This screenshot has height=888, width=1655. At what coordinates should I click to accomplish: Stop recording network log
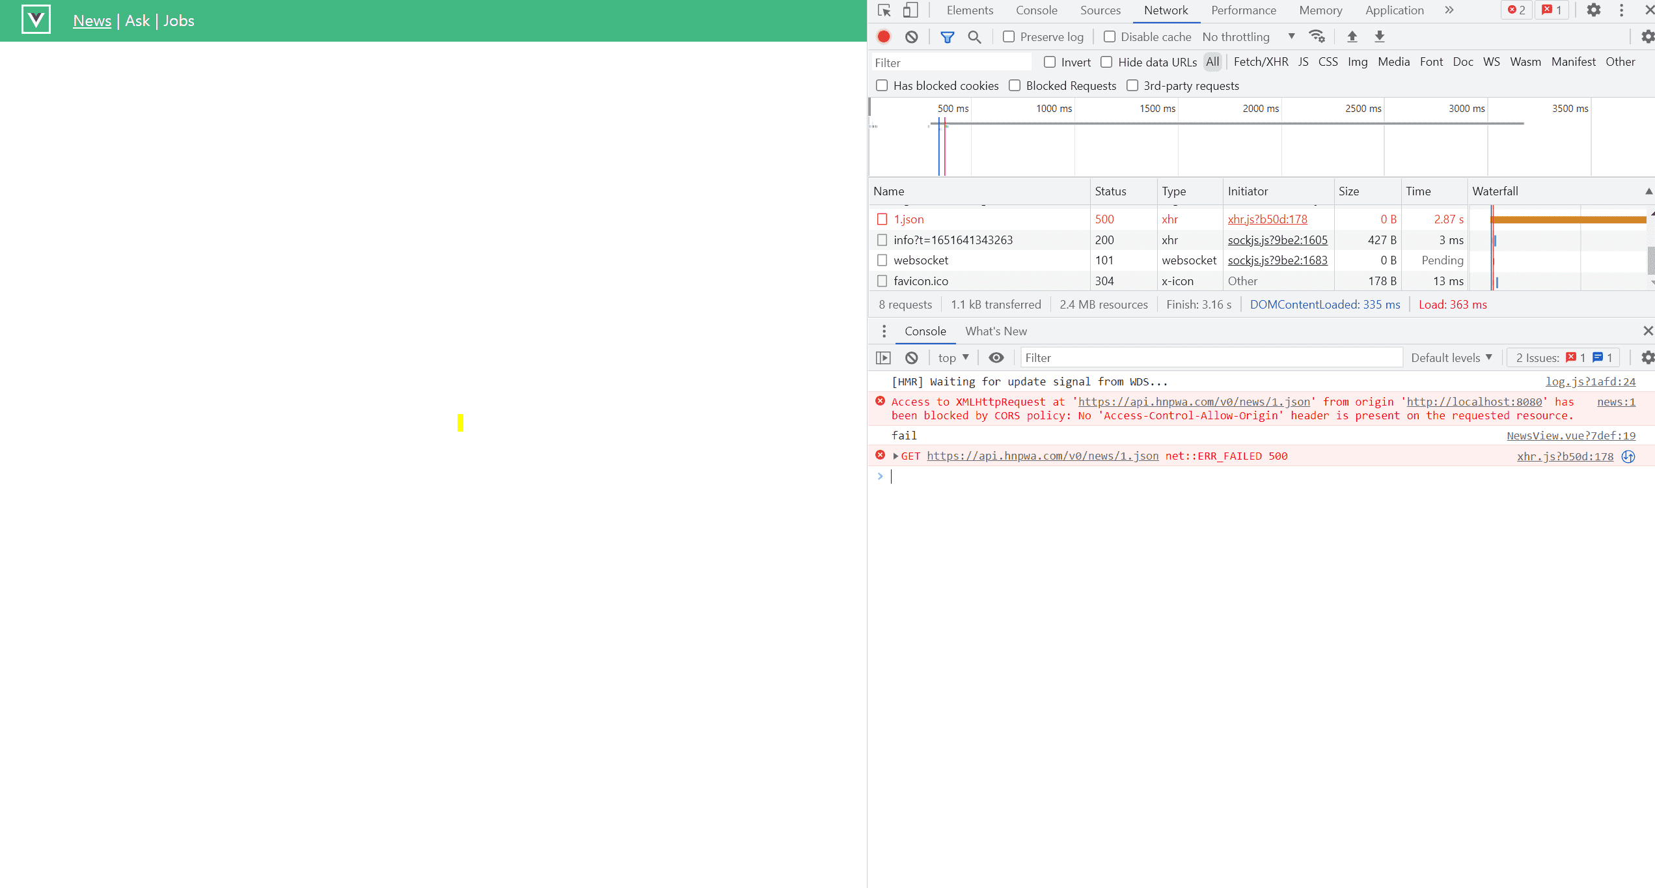[884, 37]
